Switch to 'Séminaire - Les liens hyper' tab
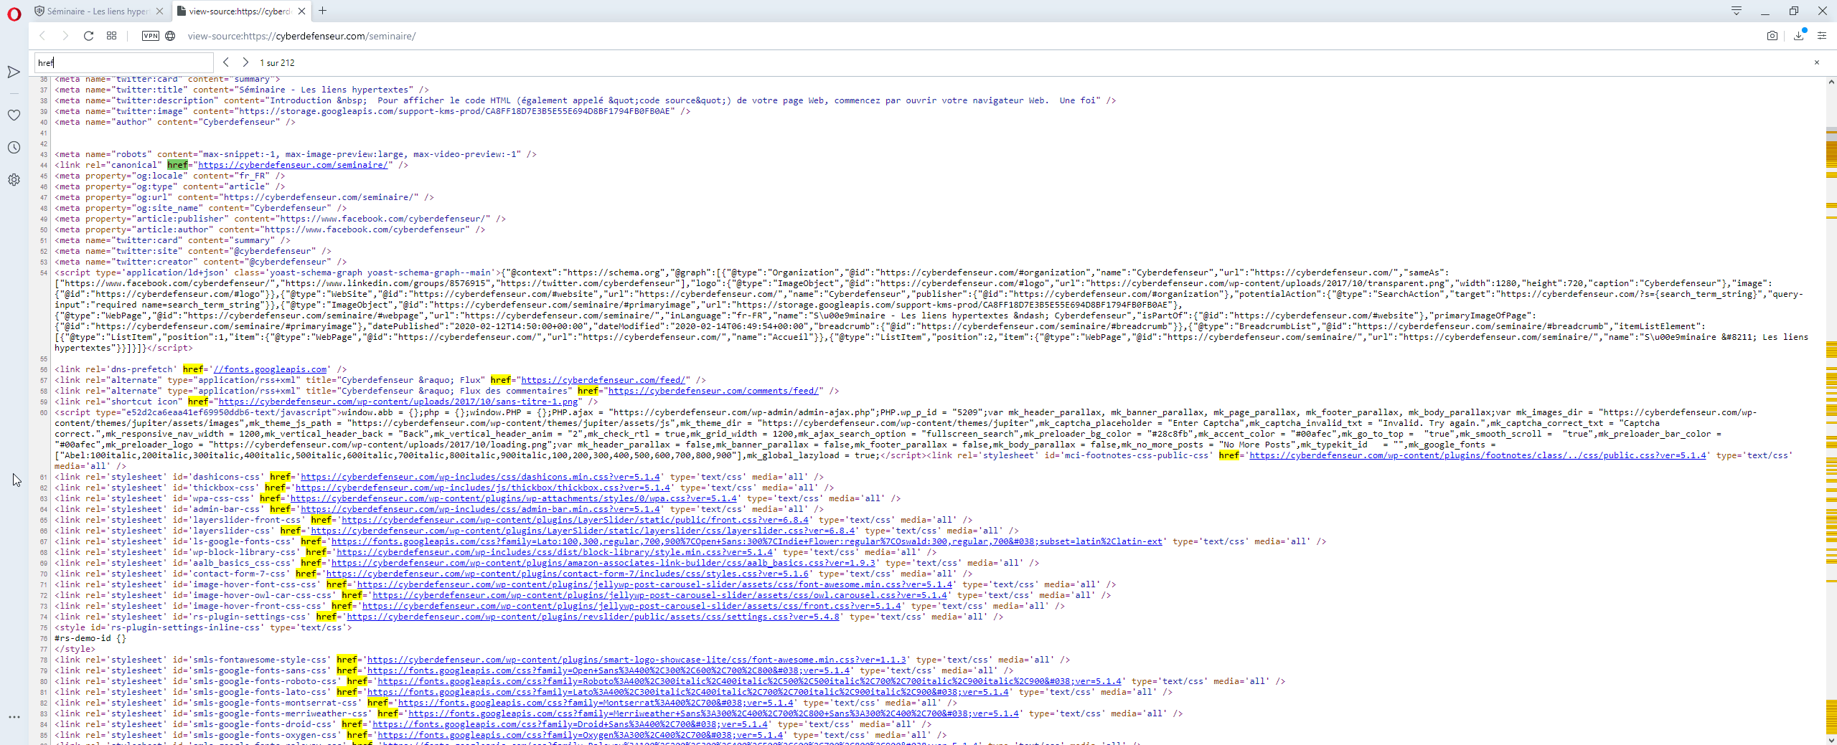 pyautogui.click(x=98, y=11)
